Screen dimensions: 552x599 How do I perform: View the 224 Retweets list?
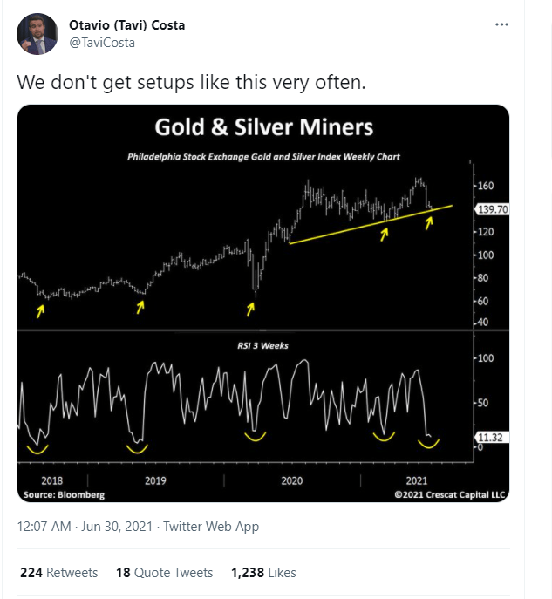pos(58,573)
